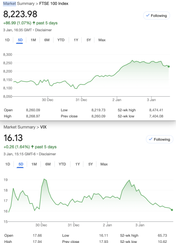The height and width of the screenshot is (243, 176).
Task: Click the VIX 52-wk high value 65.73
Action: click(x=162, y=235)
